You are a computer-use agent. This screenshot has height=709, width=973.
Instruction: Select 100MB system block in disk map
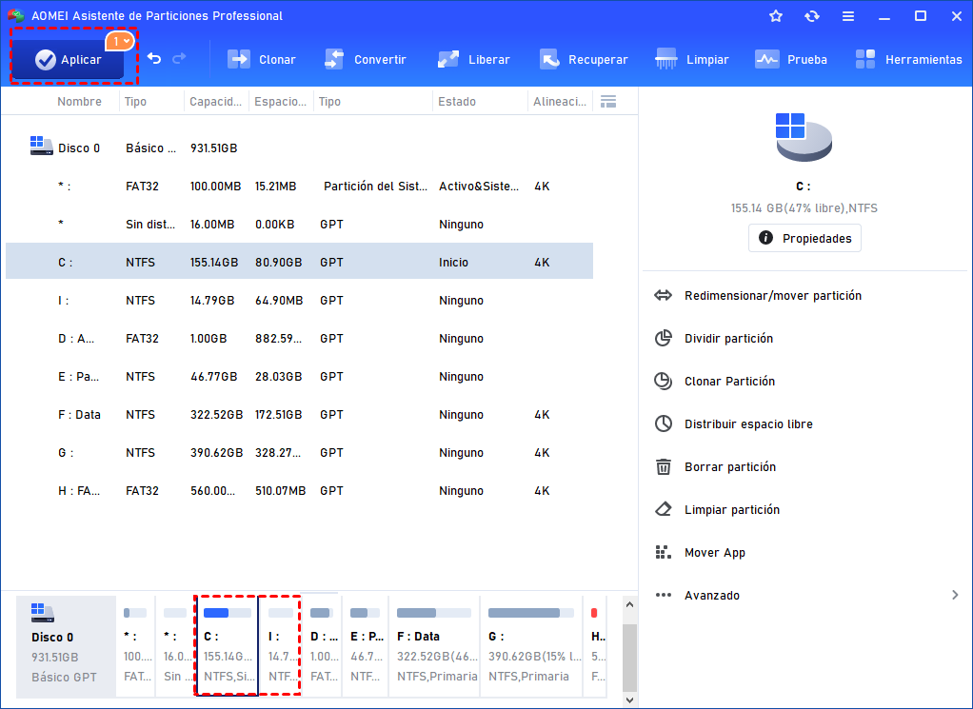tap(135, 646)
